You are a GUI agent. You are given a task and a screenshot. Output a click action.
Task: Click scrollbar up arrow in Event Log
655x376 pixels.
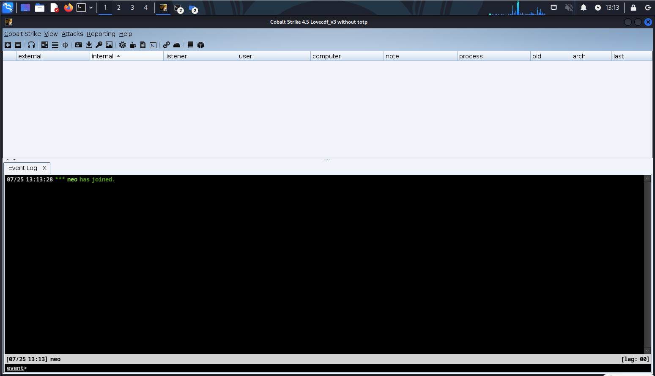tap(647, 178)
